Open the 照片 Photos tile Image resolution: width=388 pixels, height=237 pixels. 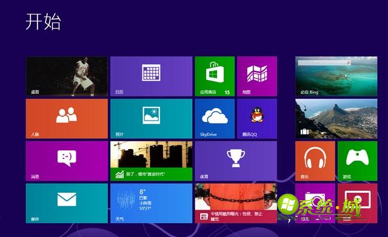click(151, 119)
